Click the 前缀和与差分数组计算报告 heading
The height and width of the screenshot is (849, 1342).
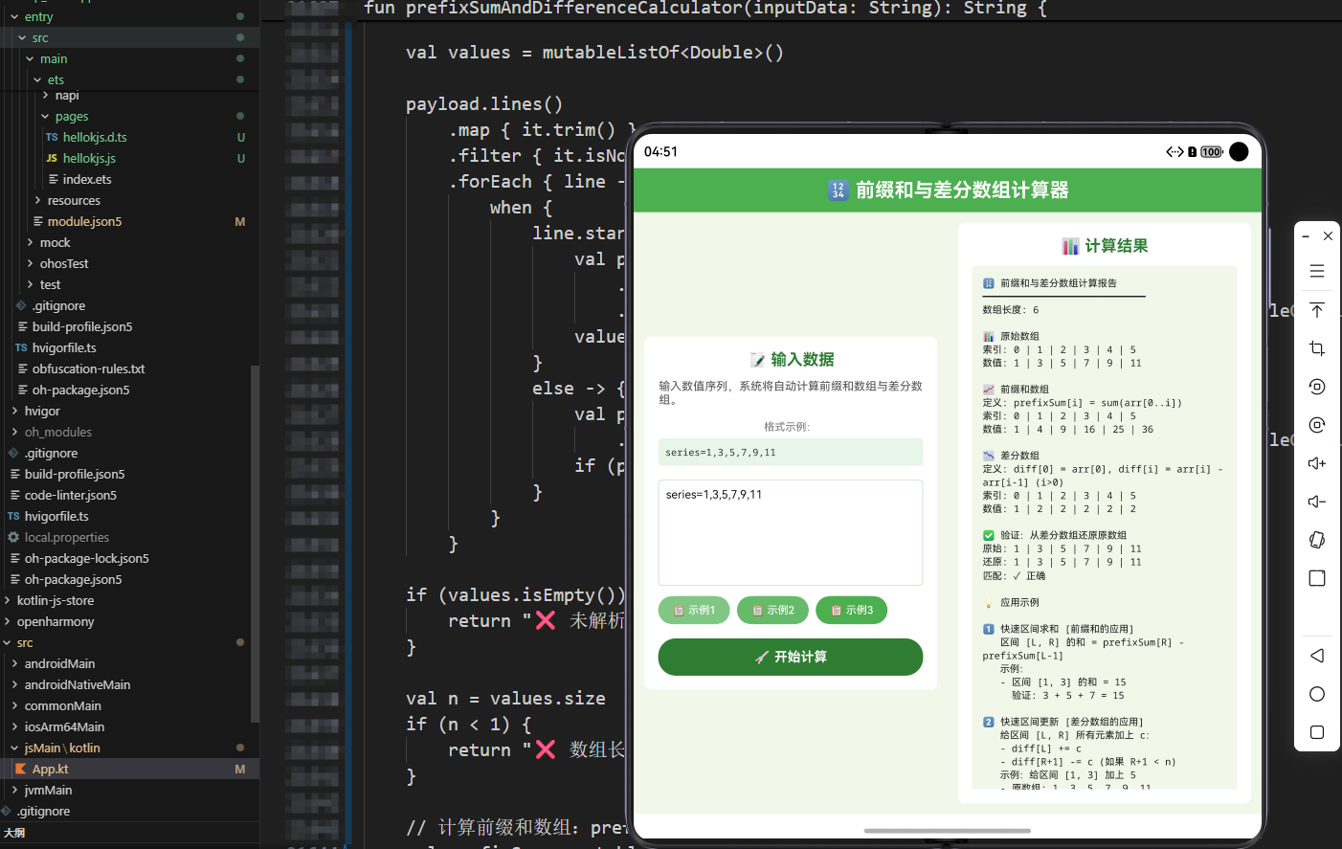pos(1059,283)
